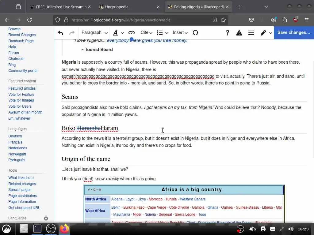The height and width of the screenshot is (235, 314).
Task: Open OBS Studio from the taskbar
Action: [x=51, y=229]
